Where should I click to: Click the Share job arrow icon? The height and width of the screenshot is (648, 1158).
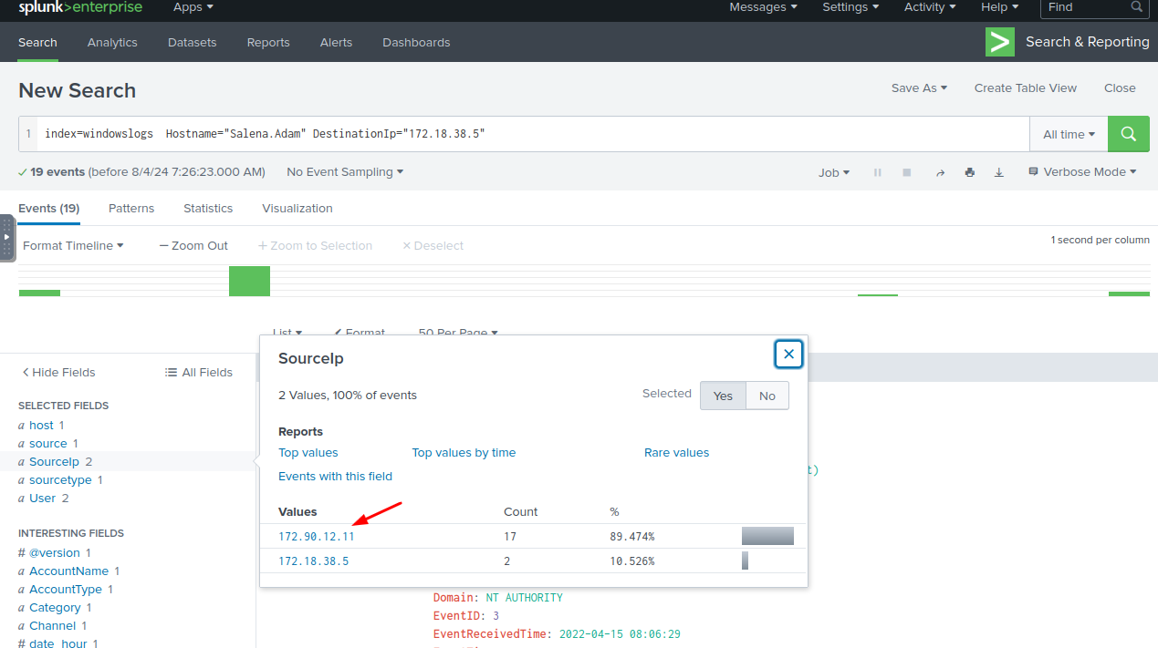pyautogui.click(x=940, y=172)
